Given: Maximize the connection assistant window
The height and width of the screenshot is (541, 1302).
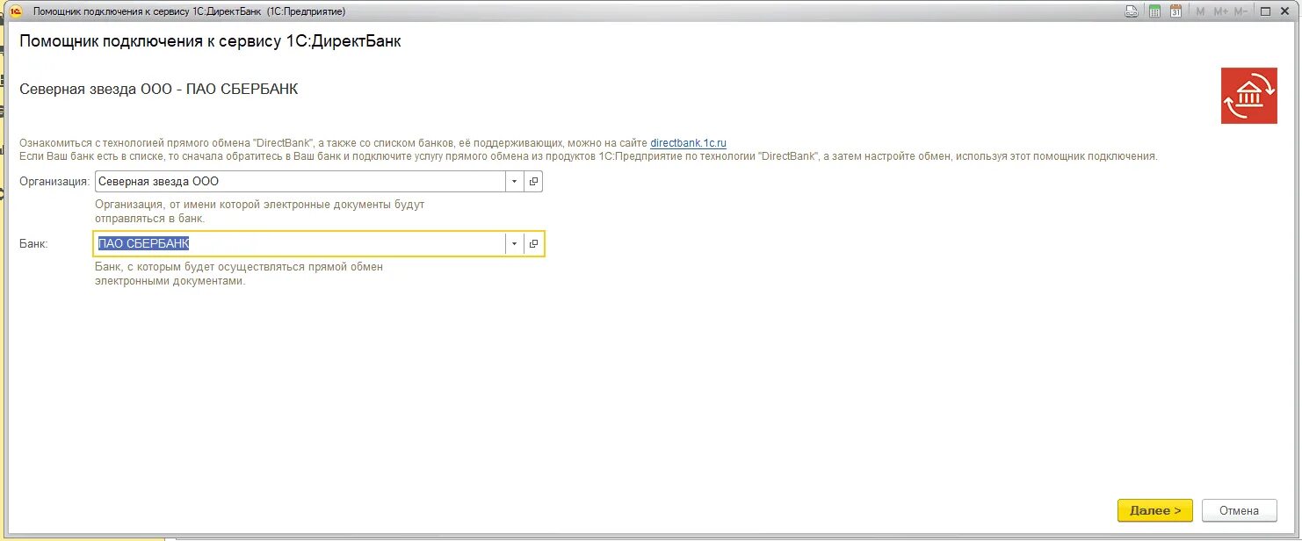Looking at the screenshot, I should point(1266,11).
